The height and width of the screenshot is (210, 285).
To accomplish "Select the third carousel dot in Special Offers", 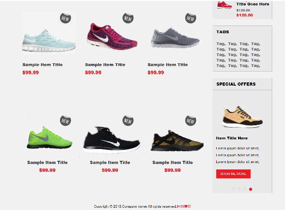I will pos(245,189).
